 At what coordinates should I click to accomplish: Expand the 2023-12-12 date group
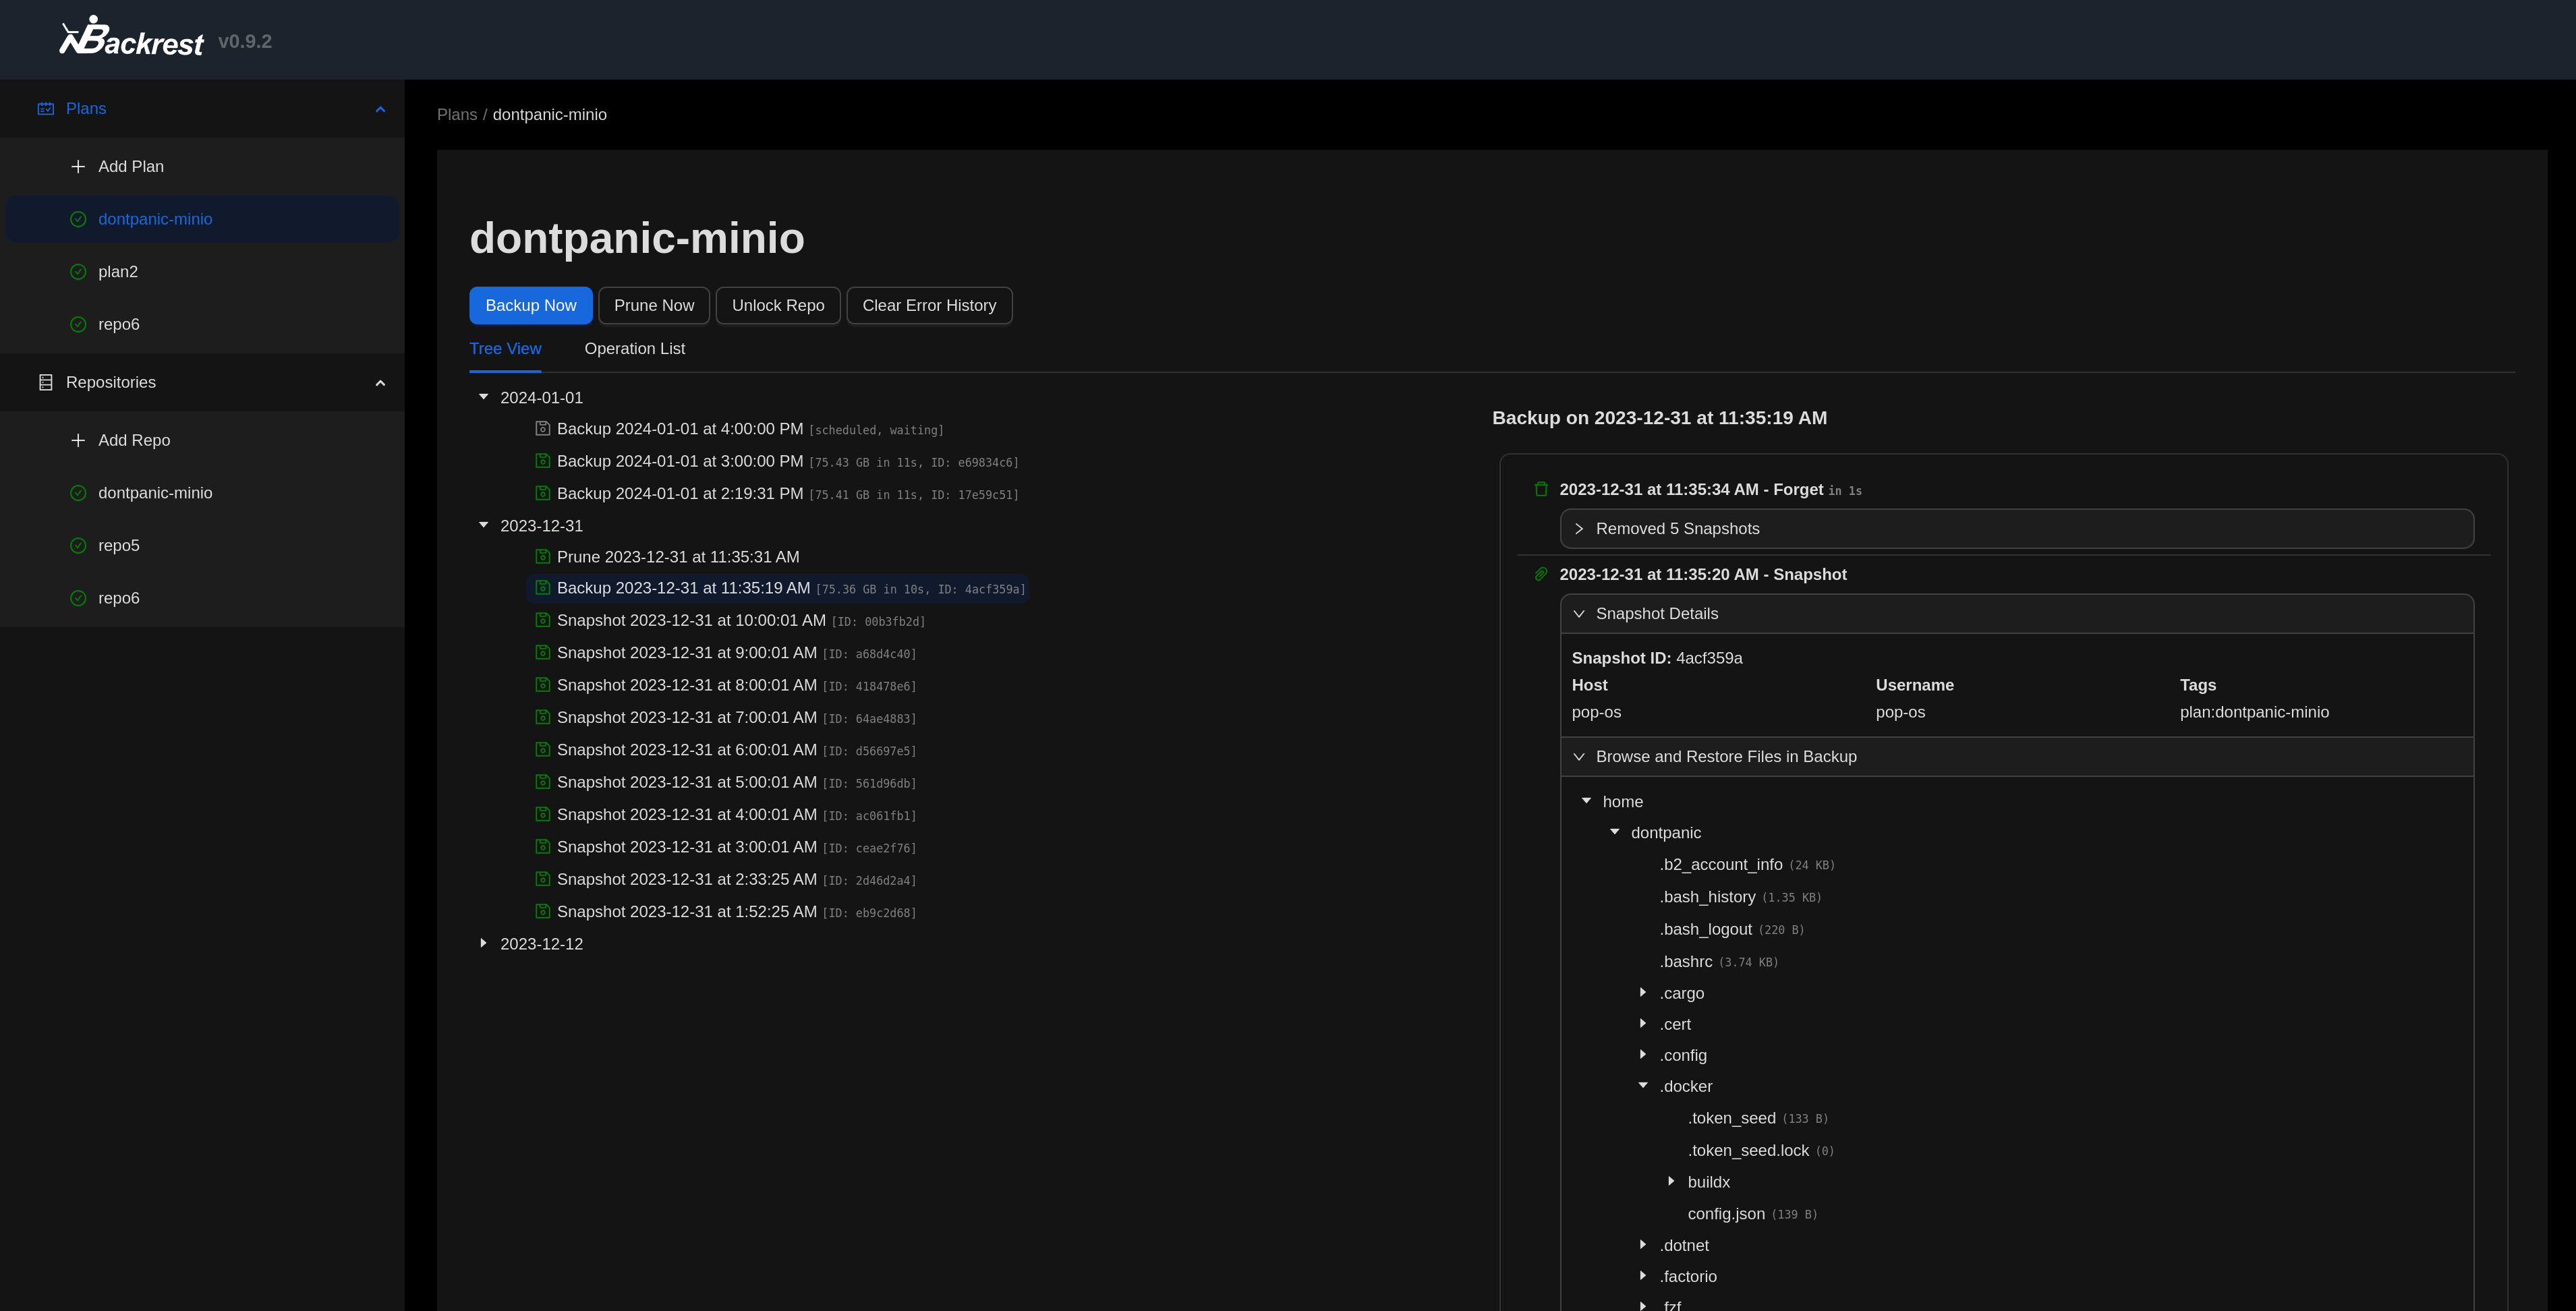(484, 943)
